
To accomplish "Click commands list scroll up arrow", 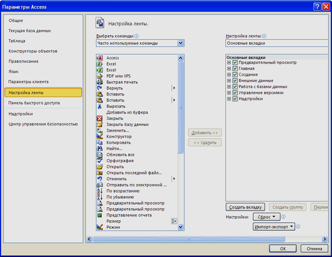I will tap(181, 58).
